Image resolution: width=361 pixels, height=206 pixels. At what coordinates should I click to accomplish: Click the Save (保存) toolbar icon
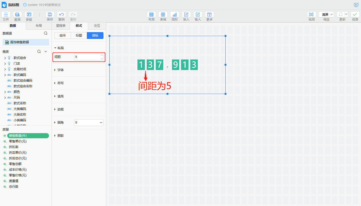[50, 15]
